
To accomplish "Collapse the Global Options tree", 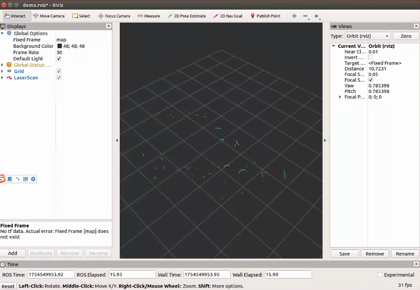I will [x=2, y=33].
